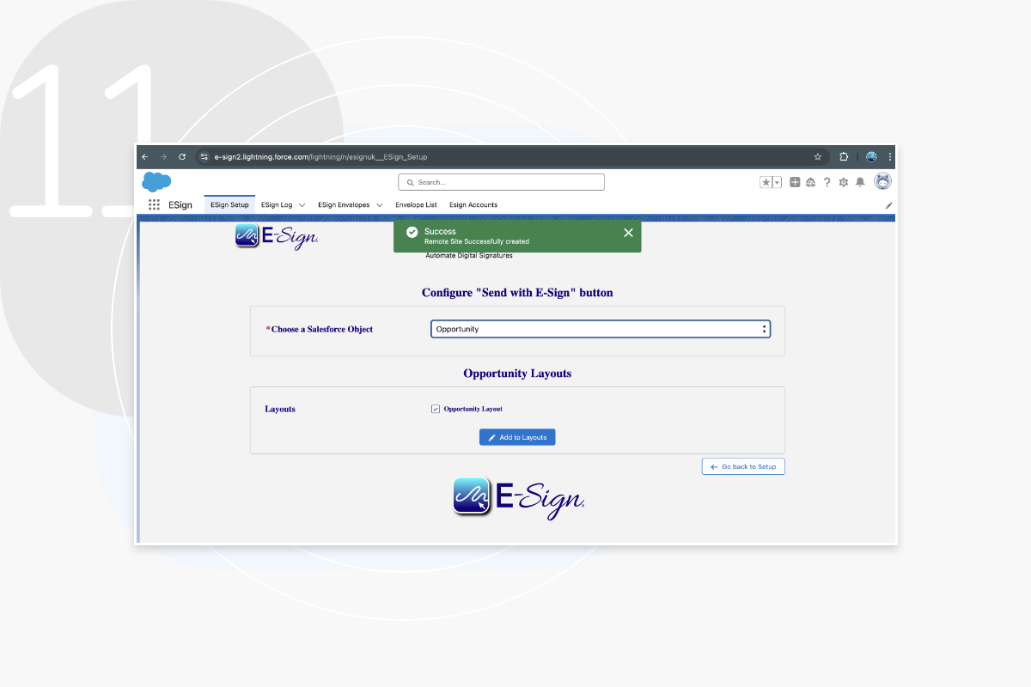The image size is (1031, 687).
Task: Open Setup gear icon
Action: click(x=843, y=182)
